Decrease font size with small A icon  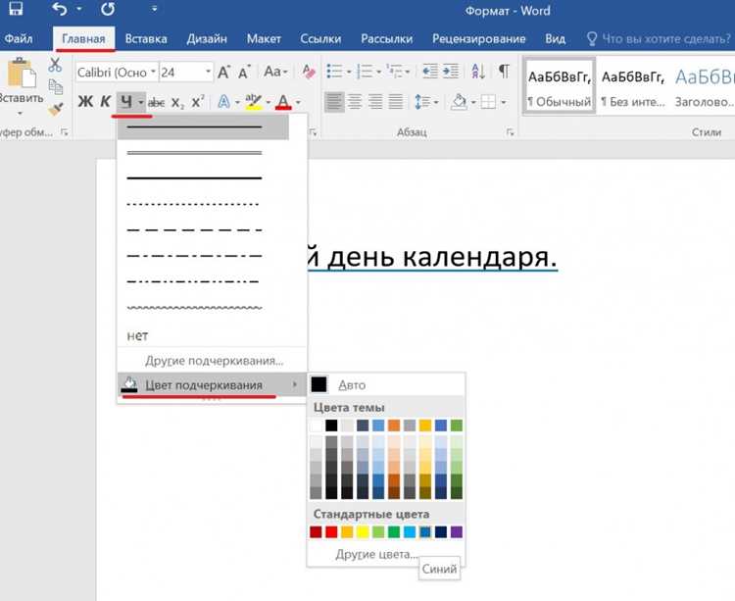coord(244,73)
